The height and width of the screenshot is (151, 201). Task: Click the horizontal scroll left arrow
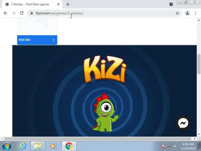point(2,139)
